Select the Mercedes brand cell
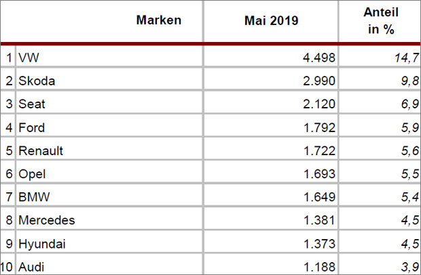The width and height of the screenshot is (421, 275). click(46, 220)
